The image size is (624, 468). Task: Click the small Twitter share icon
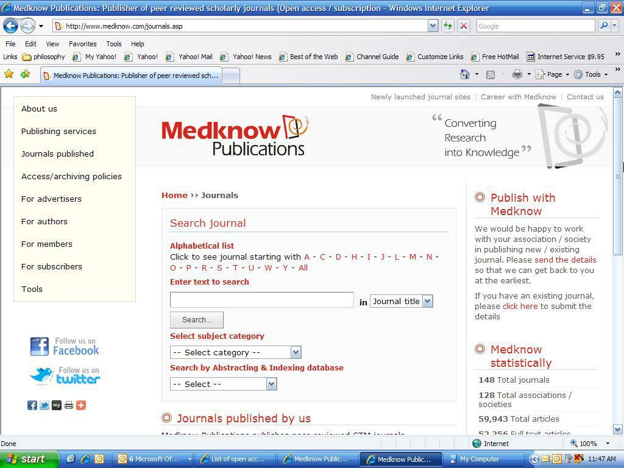(44, 405)
